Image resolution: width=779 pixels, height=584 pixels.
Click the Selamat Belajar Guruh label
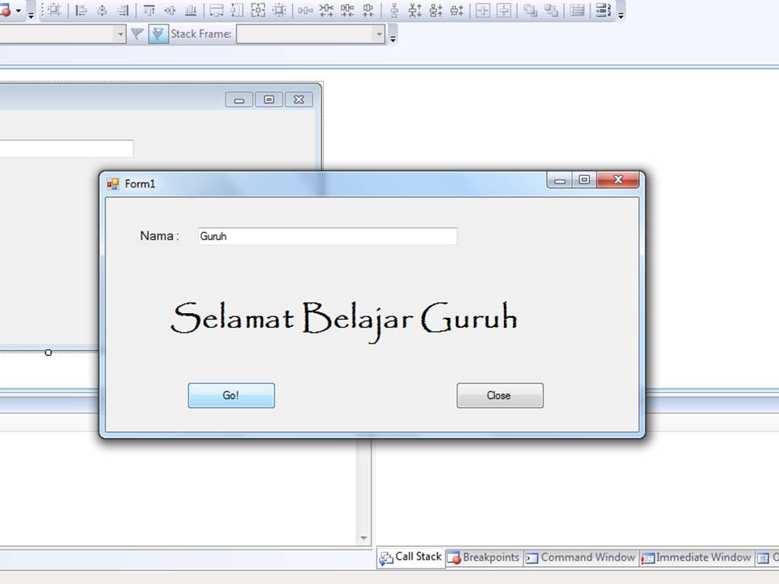(x=344, y=320)
